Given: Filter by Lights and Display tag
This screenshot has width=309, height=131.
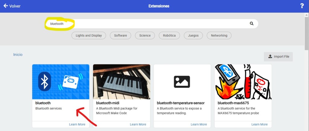Looking at the screenshot, I should (x=89, y=36).
